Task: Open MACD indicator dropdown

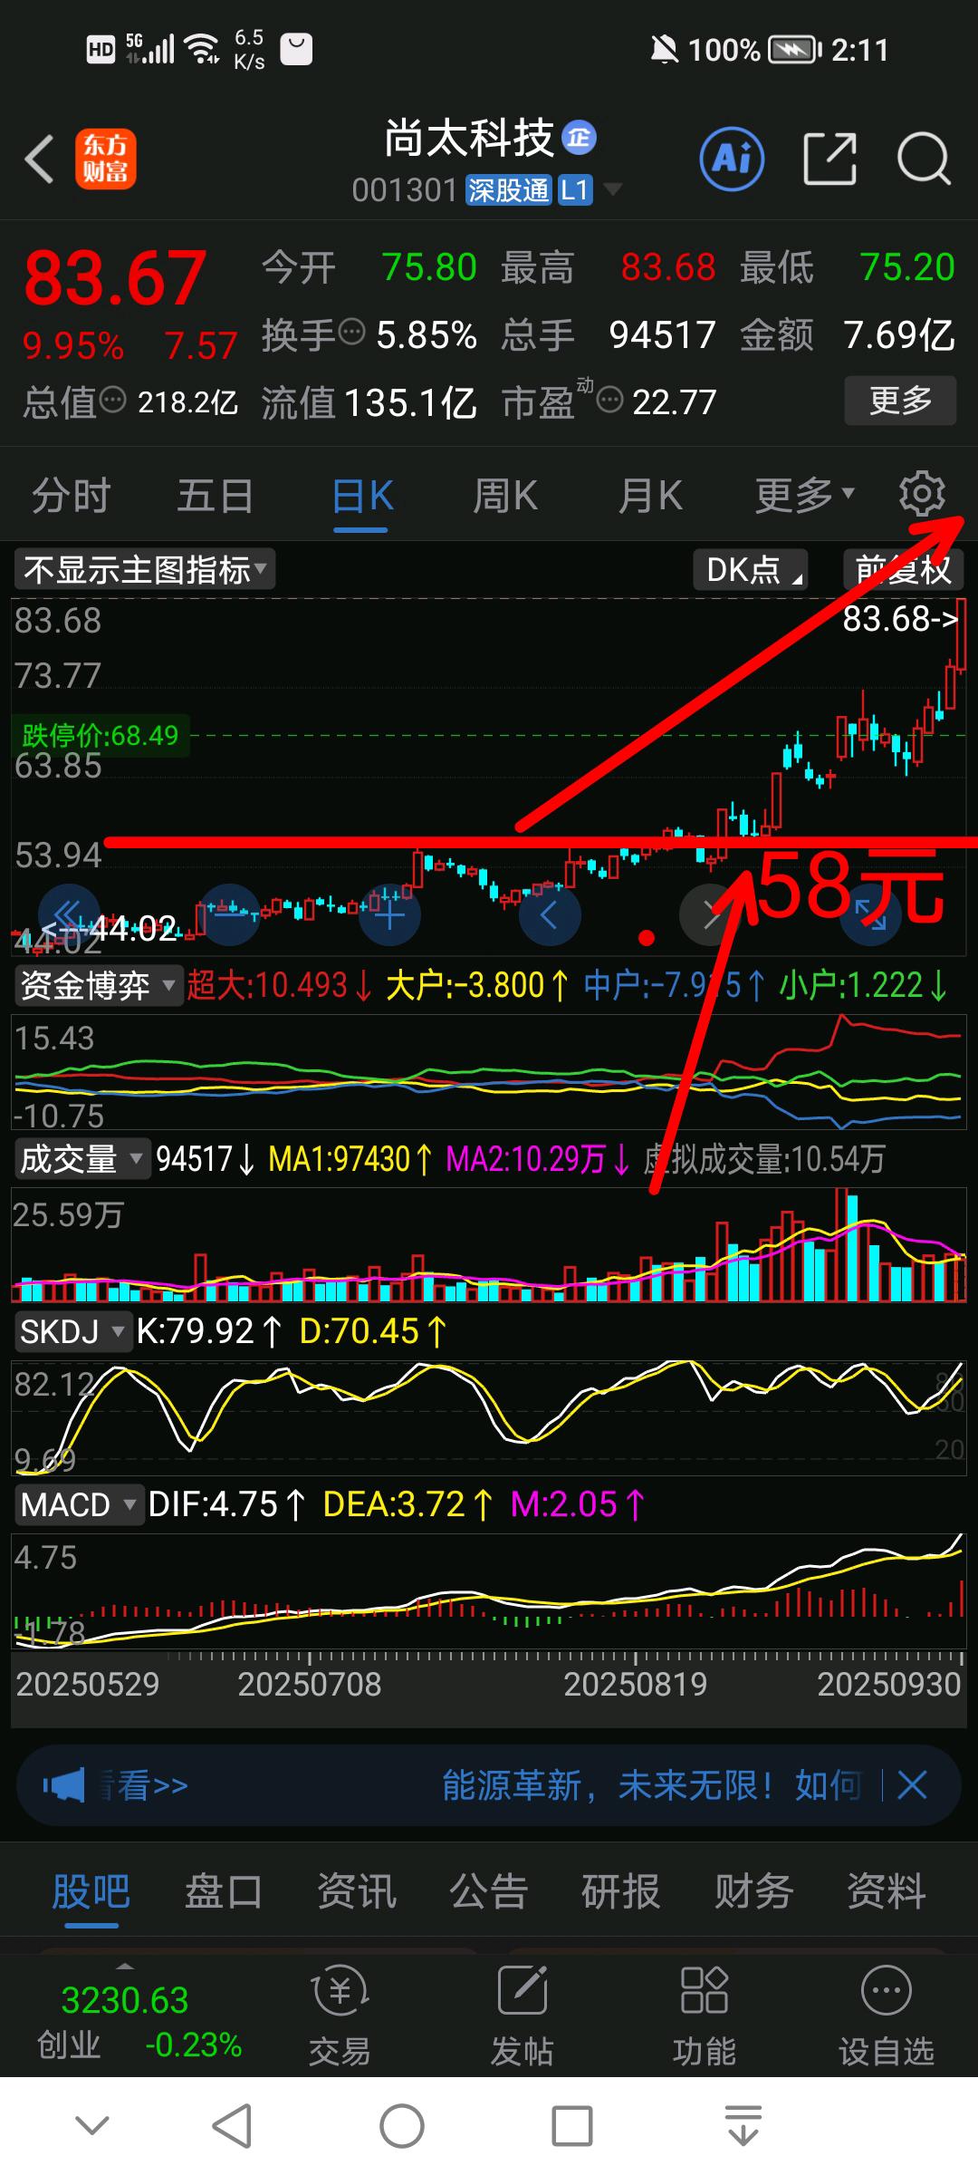Action: 78,1504
